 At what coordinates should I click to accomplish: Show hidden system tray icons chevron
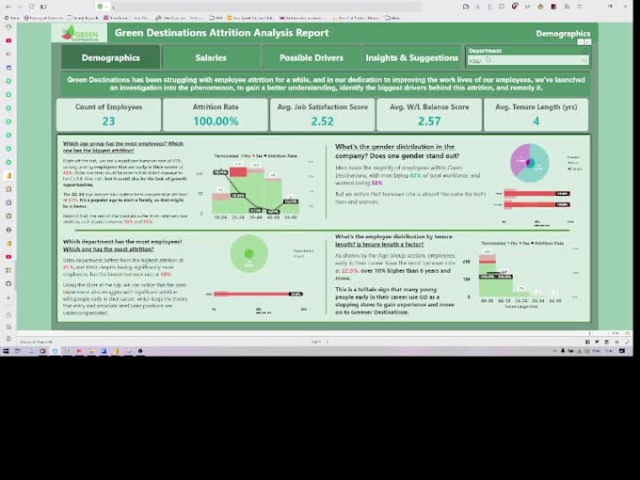[554, 351]
